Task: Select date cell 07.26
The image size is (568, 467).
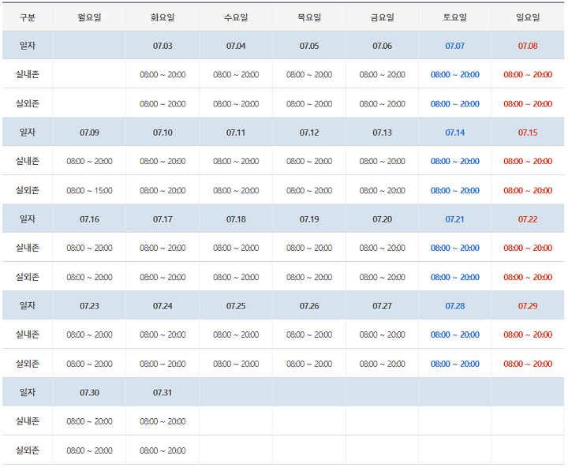Action: [x=309, y=306]
